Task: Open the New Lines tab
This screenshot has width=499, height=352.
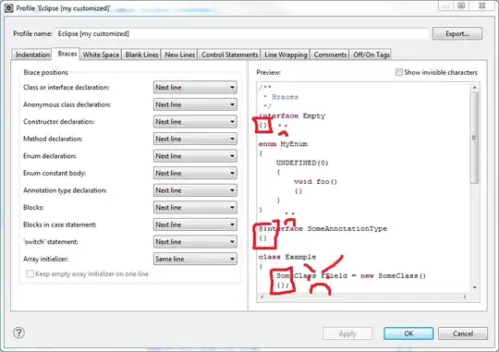Action: tap(179, 55)
